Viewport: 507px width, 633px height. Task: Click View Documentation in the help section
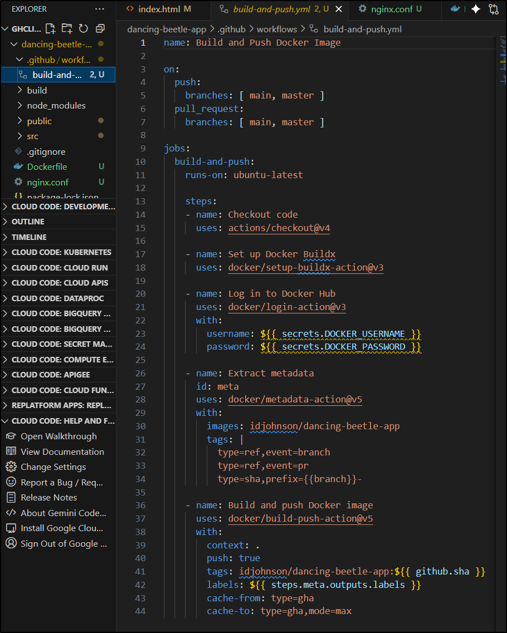pos(62,452)
